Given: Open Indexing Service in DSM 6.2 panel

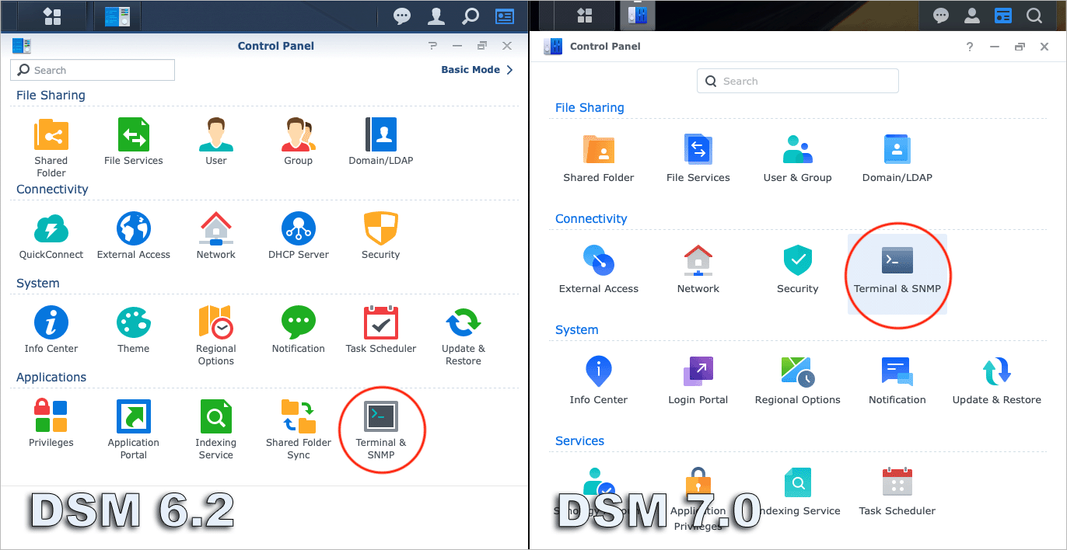Looking at the screenshot, I should click(216, 430).
